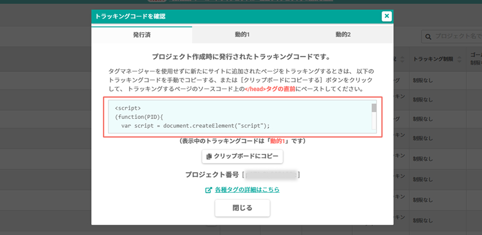Click the red 動的1 text under code box
The width and height of the screenshot is (482, 235).
(278, 141)
